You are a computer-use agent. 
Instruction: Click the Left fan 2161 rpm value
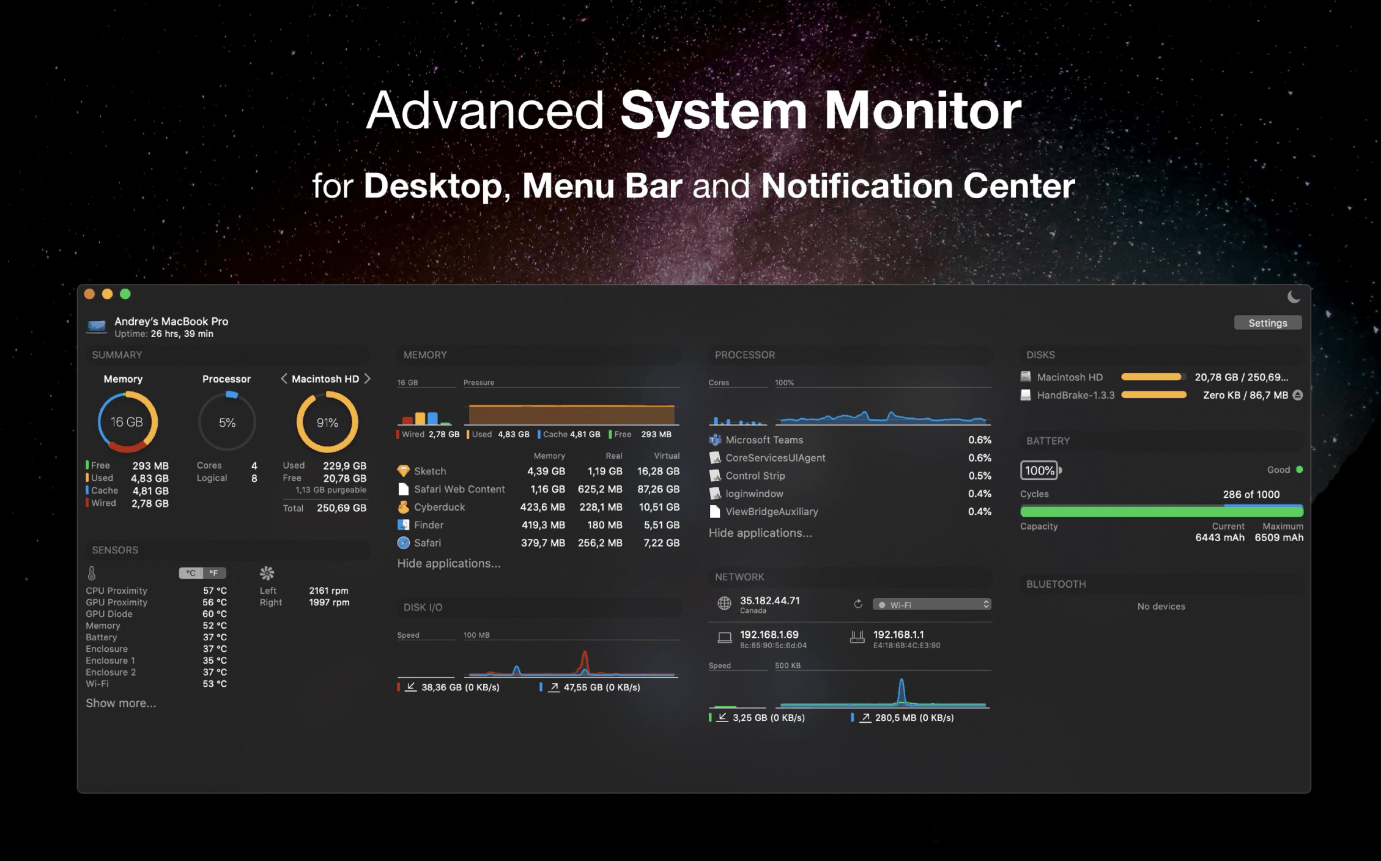[x=328, y=591]
